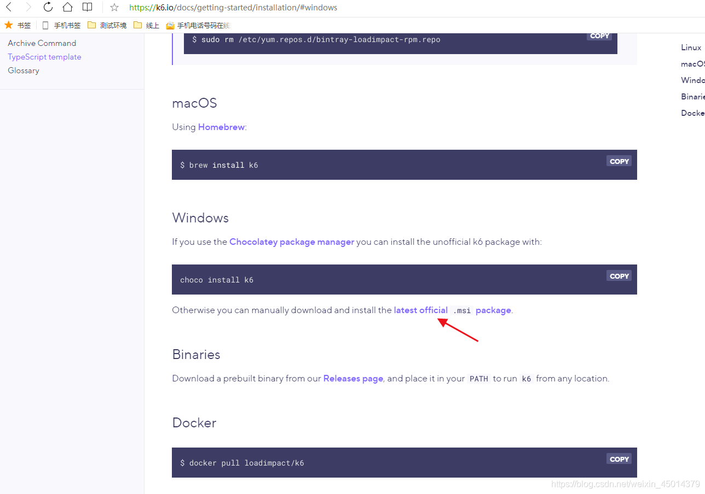Jump to Binaries in page contents
Image resolution: width=705 pixels, height=494 pixels.
tap(692, 97)
